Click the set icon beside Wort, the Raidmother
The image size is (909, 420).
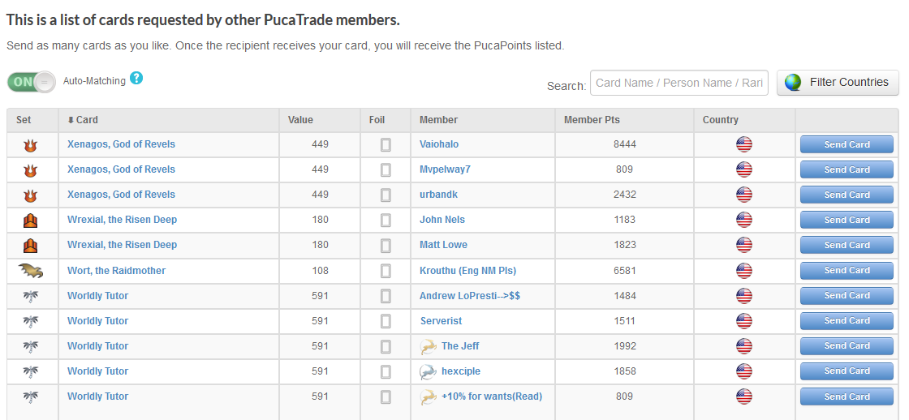tap(31, 271)
